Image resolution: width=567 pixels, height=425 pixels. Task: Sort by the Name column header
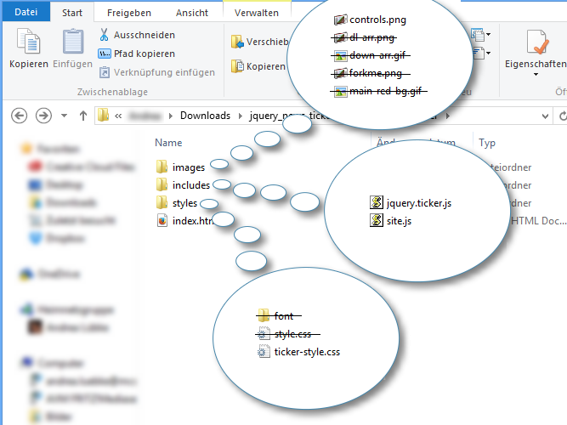(x=168, y=143)
